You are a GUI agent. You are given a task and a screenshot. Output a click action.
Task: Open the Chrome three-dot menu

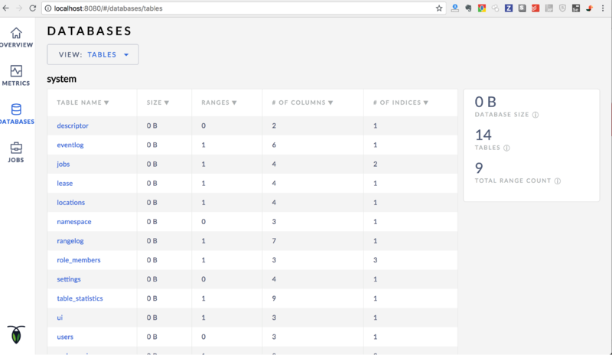point(604,8)
